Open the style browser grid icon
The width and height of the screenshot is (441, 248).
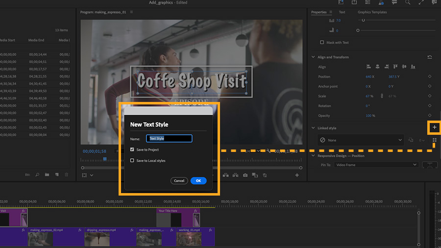tap(435, 140)
